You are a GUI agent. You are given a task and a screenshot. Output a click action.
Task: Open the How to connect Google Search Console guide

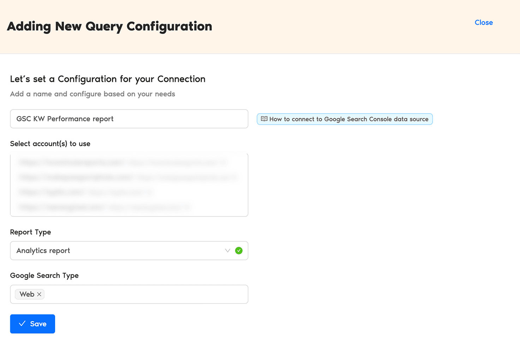pyautogui.click(x=344, y=119)
